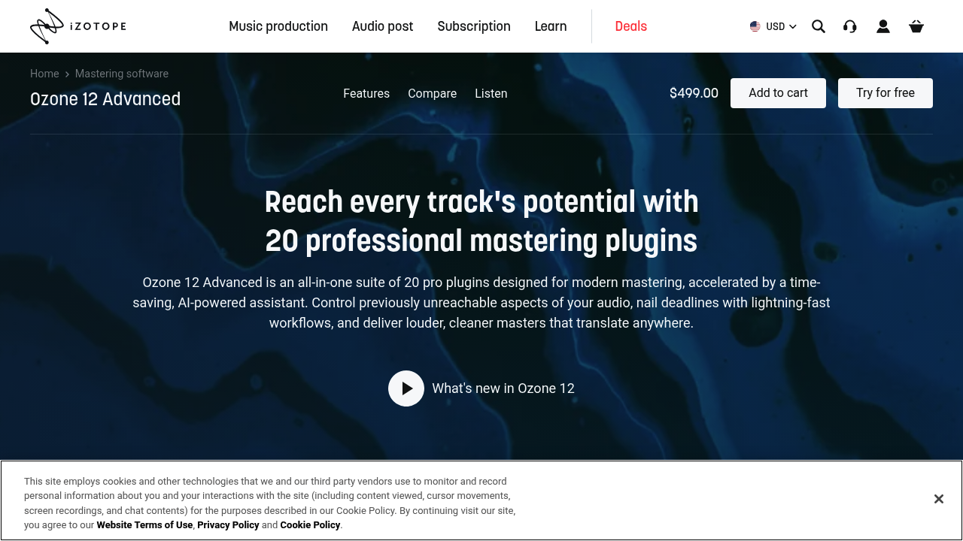Screen dimensions: 963x541
Task: Open the Learn menu
Action: point(551,26)
